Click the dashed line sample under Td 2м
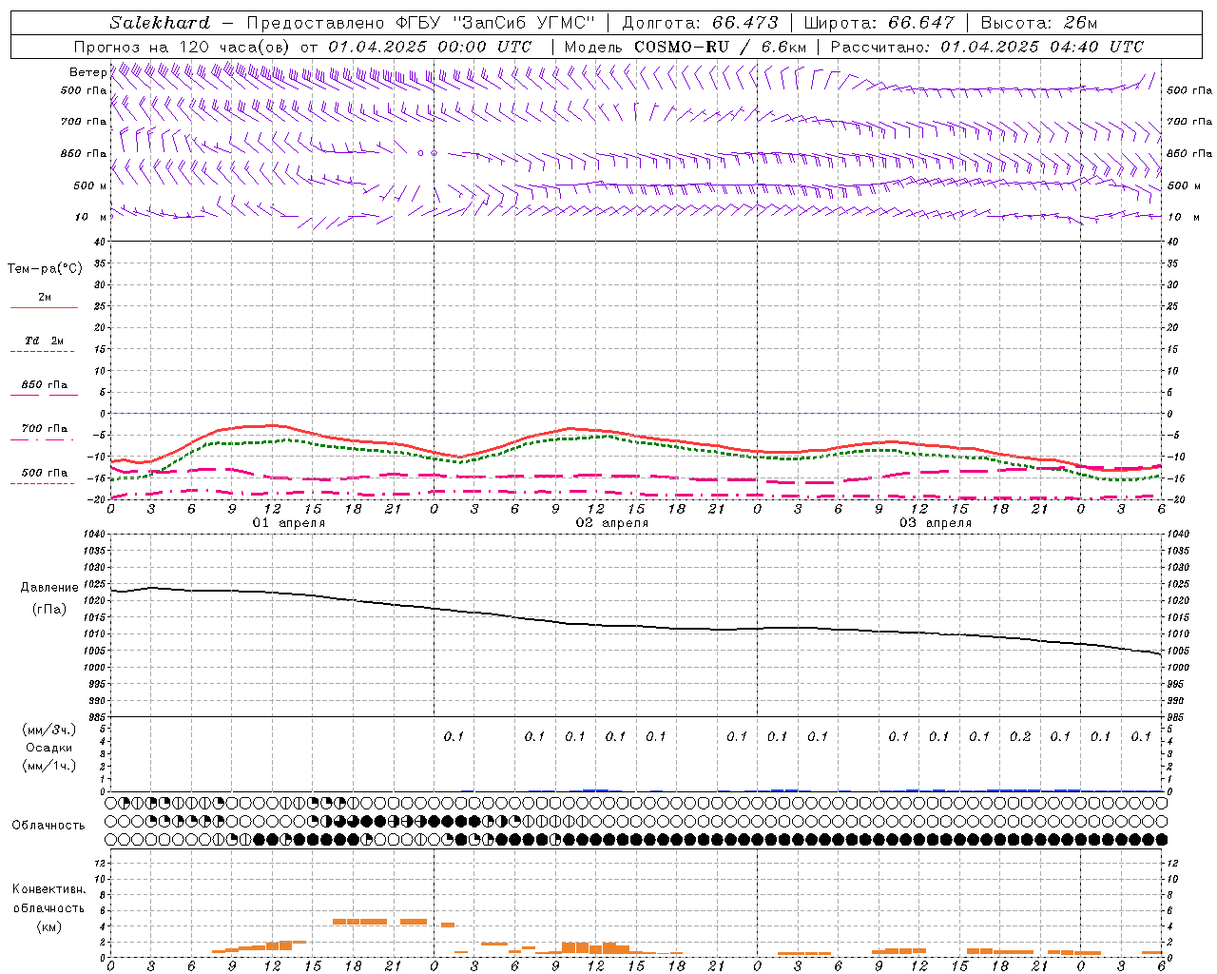 (x=43, y=352)
